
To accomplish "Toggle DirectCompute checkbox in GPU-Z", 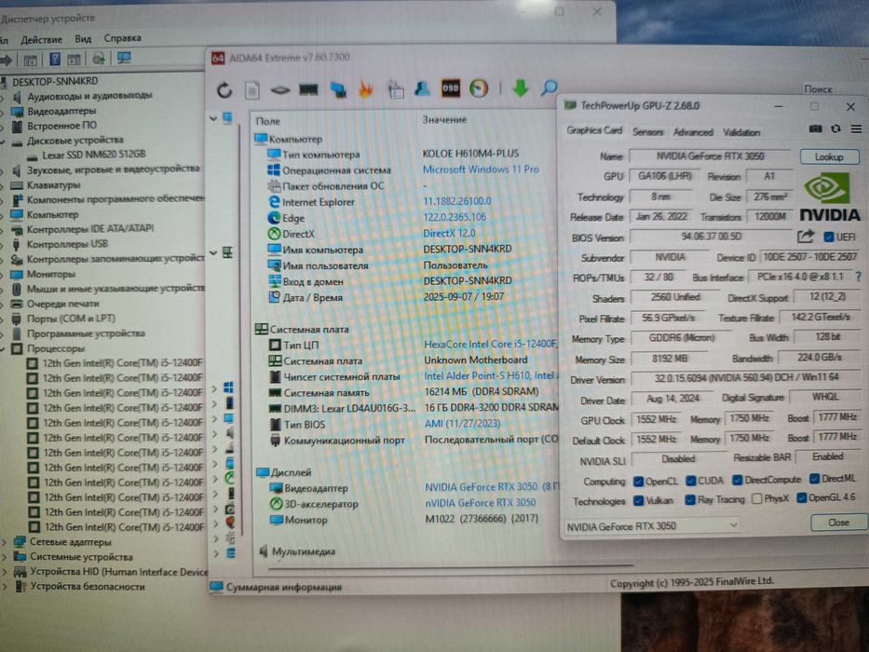I will click(x=737, y=480).
